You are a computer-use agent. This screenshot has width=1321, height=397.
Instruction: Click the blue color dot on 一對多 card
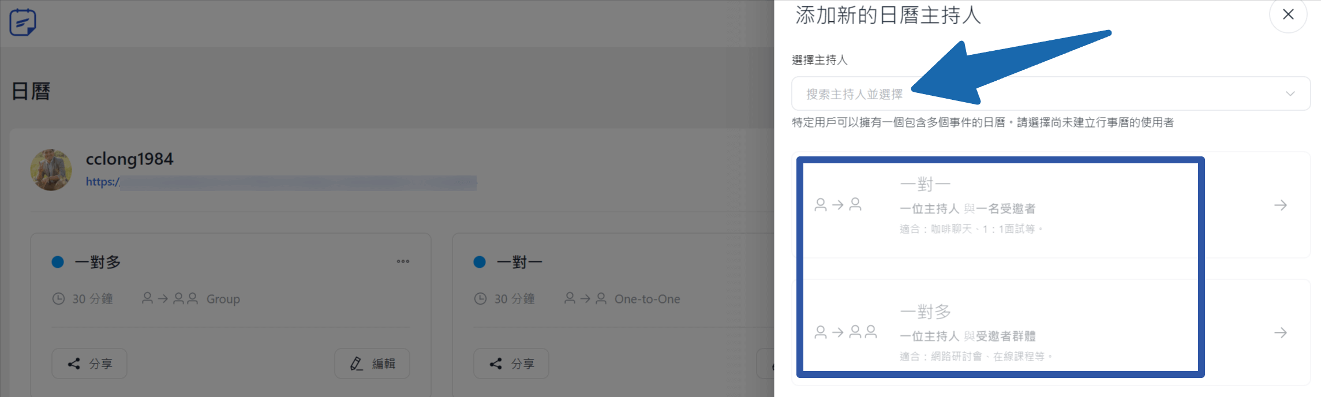58,262
